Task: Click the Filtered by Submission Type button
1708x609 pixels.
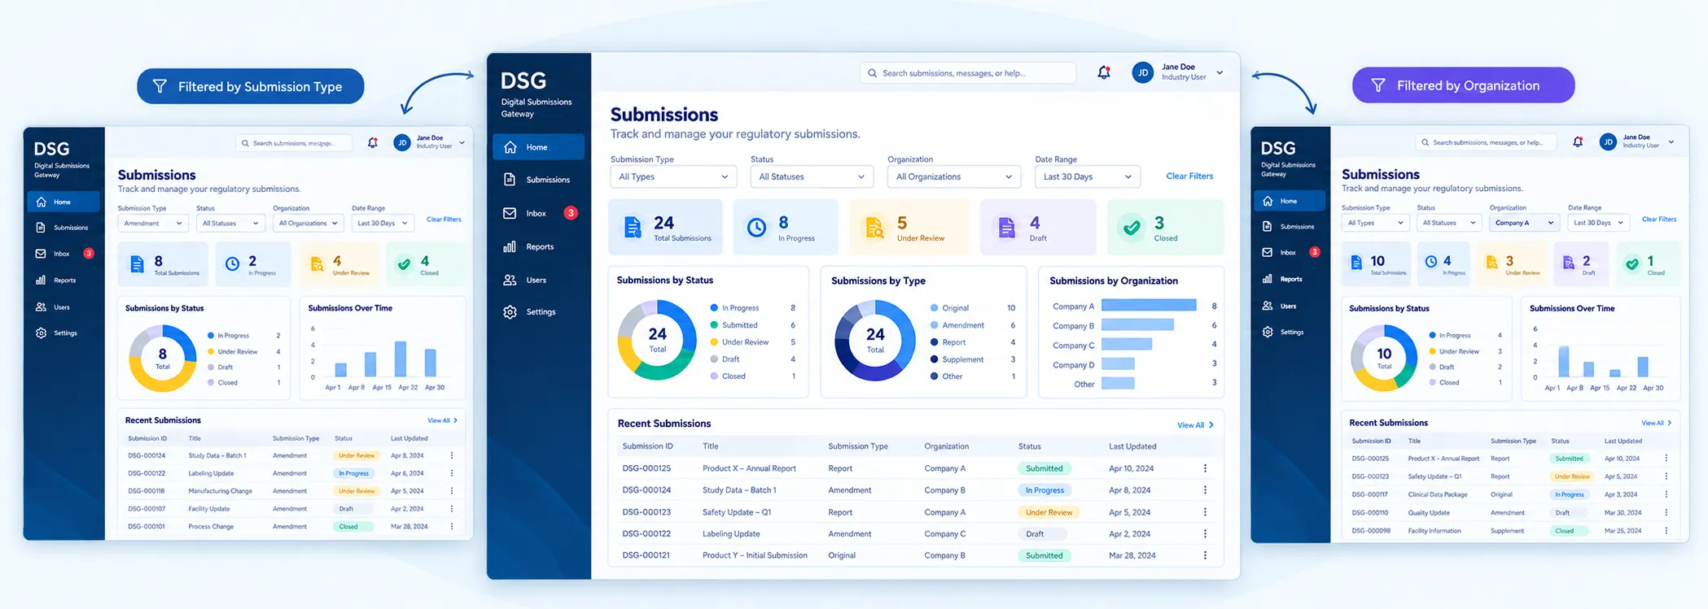Action: [250, 86]
